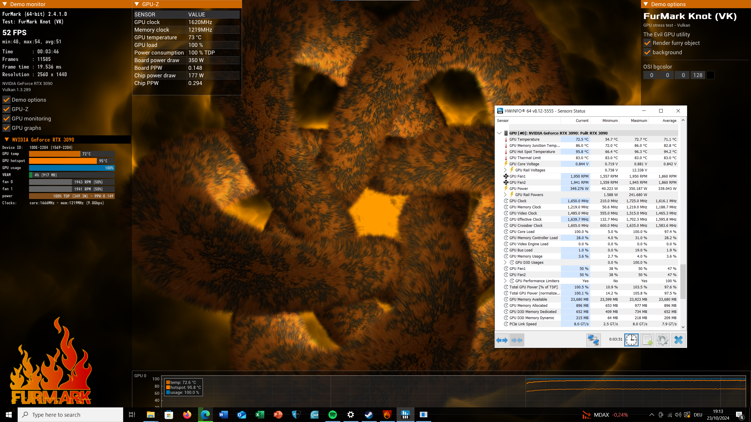Viewport: 751px width, 422px height.
Task: Click the Type here to search box
Action: [x=70, y=414]
